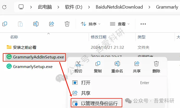
Task: Select 复制 icon in context menu
Action: [98, 64]
